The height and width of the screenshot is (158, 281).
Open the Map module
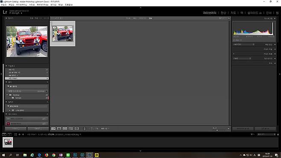233,13
